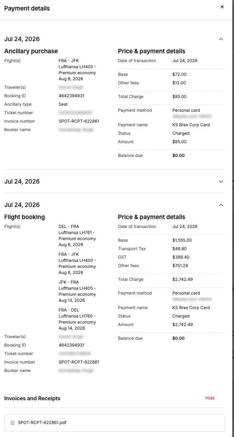Select the $85.00 Total Charge amount

point(180,97)
